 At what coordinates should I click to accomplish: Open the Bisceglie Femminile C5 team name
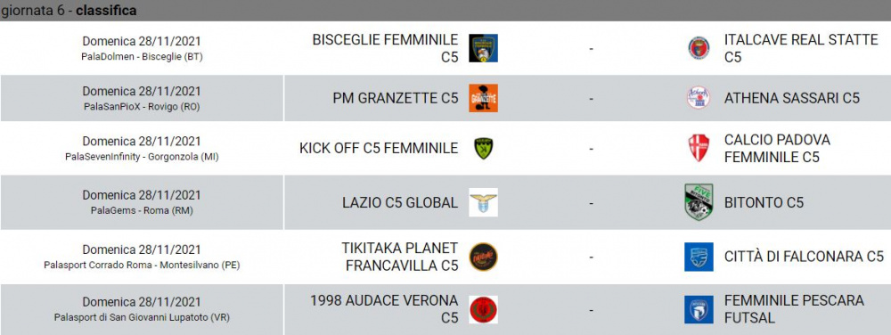click(x=385, y=48)
